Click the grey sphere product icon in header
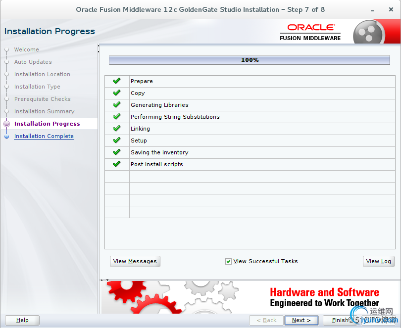The height and width of the screenshot is (328, 401). 368,33
